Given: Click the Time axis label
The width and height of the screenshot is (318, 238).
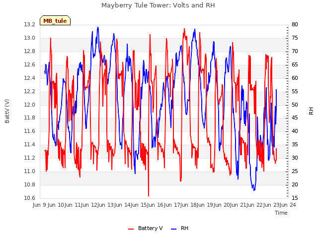Looking at the screenshot, I should [x=281, y=213].
